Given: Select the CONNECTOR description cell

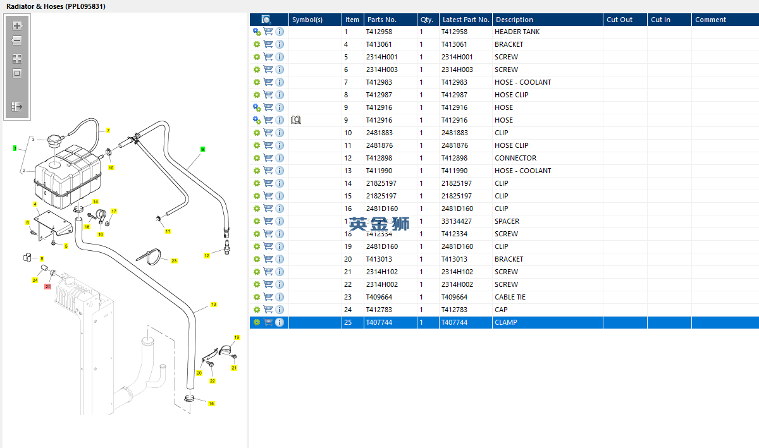Looking at the screenshot, I should pyautogui.click(x=547, y=158).
